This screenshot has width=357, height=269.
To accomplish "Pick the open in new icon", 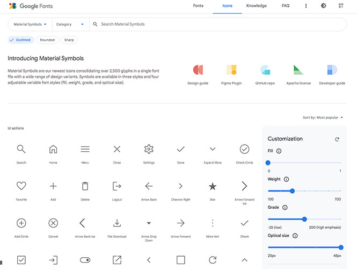I will point(117,260).
